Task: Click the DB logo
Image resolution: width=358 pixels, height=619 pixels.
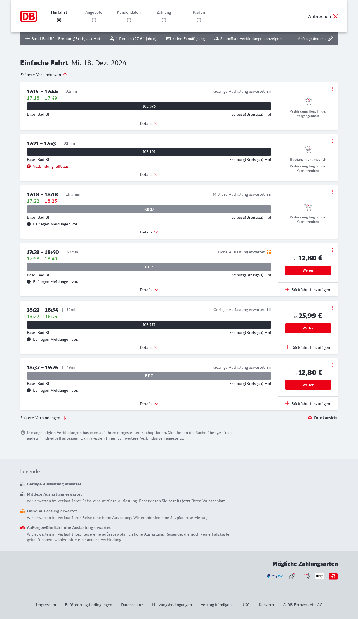Action: pos(29,16)
